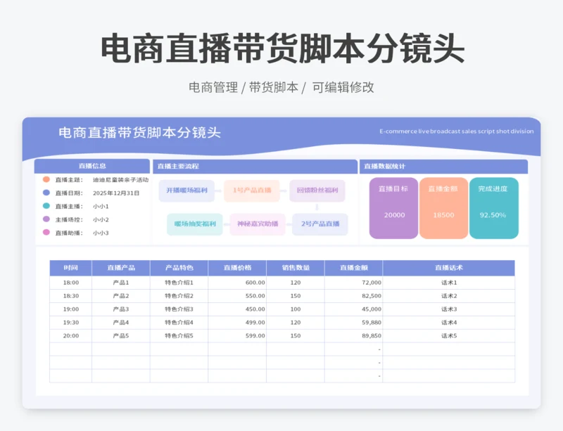Select the 1号产品直播 flow box
Screen dimensions: 563x431
coord(252,191)
